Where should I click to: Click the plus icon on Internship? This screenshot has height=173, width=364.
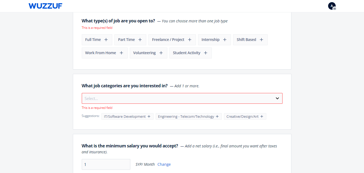pyautogui.click(x=225, y=40)
